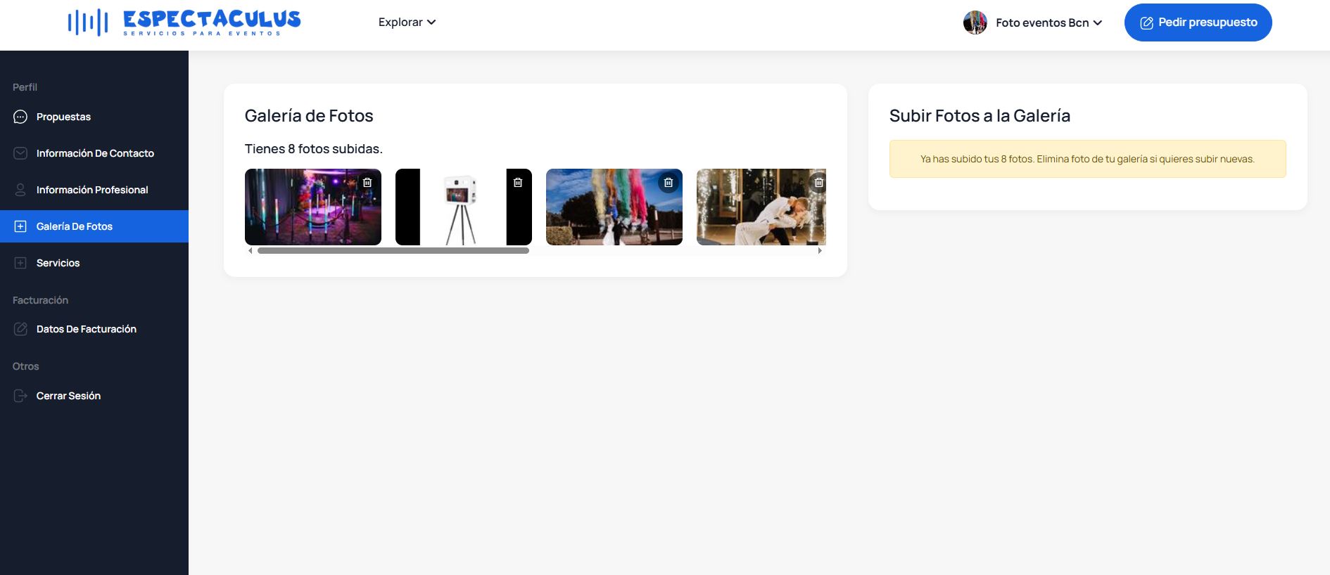Select Galería De Fotos sidebar item
The image size is (1330, 575).
[x=94, y=226]
